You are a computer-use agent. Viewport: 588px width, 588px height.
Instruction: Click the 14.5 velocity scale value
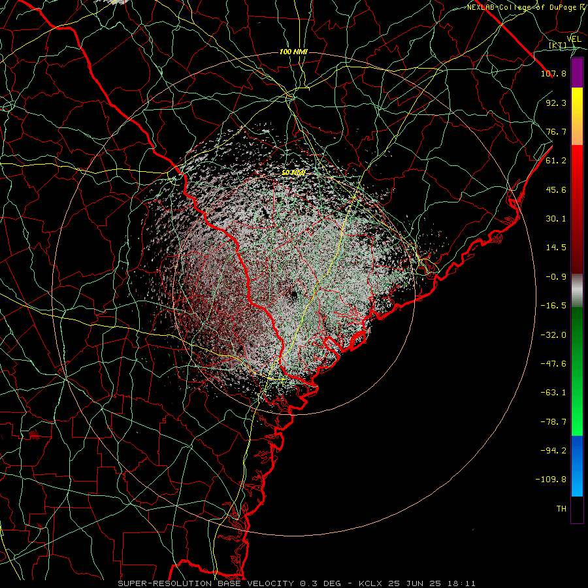556,248
